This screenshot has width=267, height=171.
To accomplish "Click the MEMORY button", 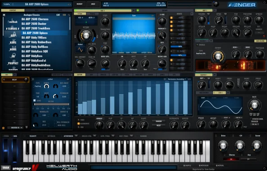I will (x=80, y=4).
